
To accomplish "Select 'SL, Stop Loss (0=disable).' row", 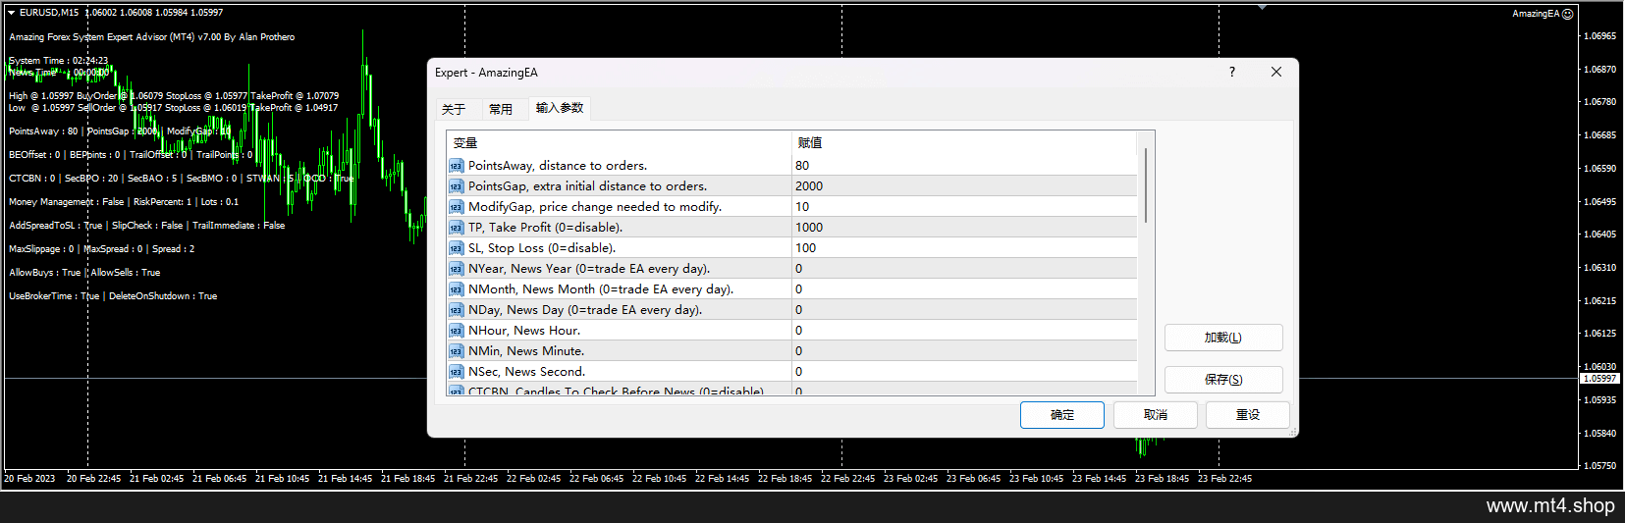I will pyautogui.click(x=542, y=248).
